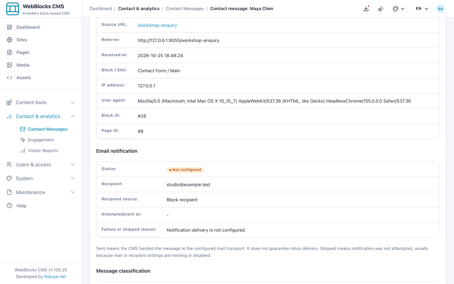Image resolution: width=454 pixels, height=284 pixels.
Task: Open Help from the sidebar
Action: 21,206
